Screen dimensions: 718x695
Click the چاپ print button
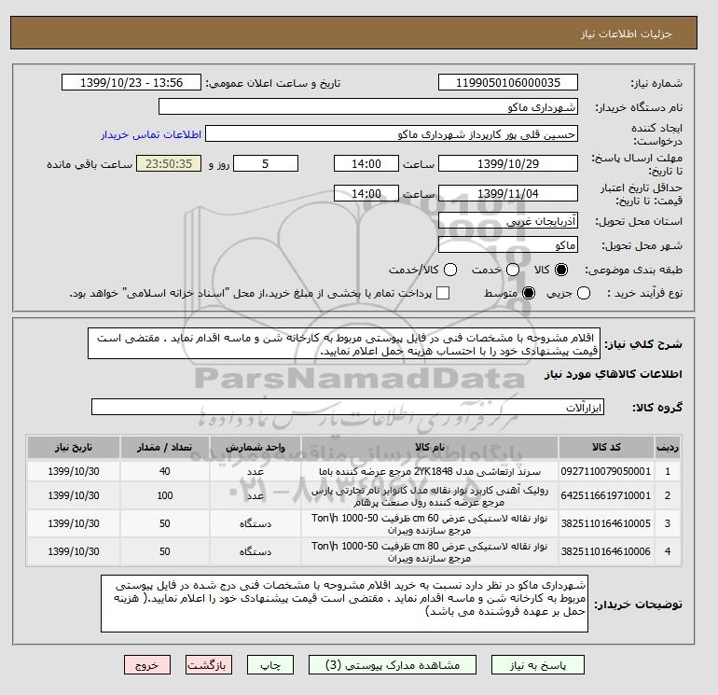click(270, 665)
